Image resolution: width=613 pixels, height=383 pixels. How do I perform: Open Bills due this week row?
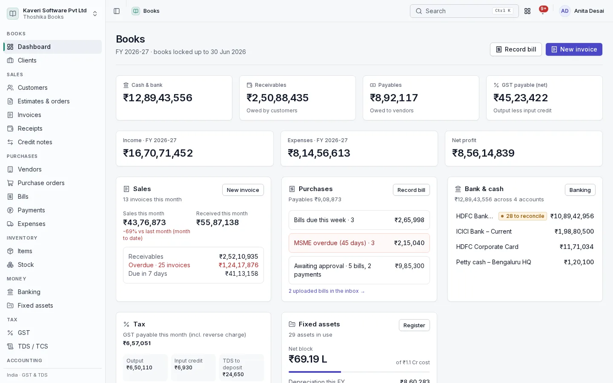point(359,220)
